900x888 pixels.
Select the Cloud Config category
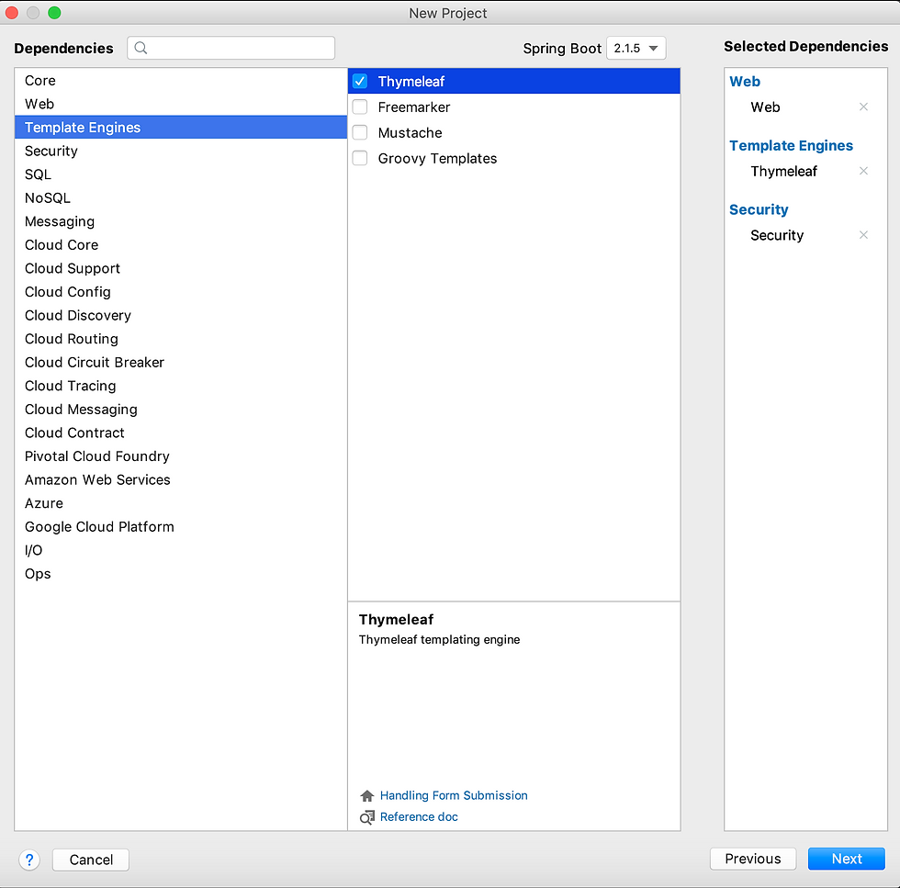pyautogui.click(x=181, y=292)
